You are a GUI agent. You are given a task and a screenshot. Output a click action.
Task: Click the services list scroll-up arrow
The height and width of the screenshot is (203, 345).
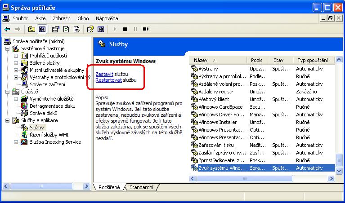pos(339,60)
